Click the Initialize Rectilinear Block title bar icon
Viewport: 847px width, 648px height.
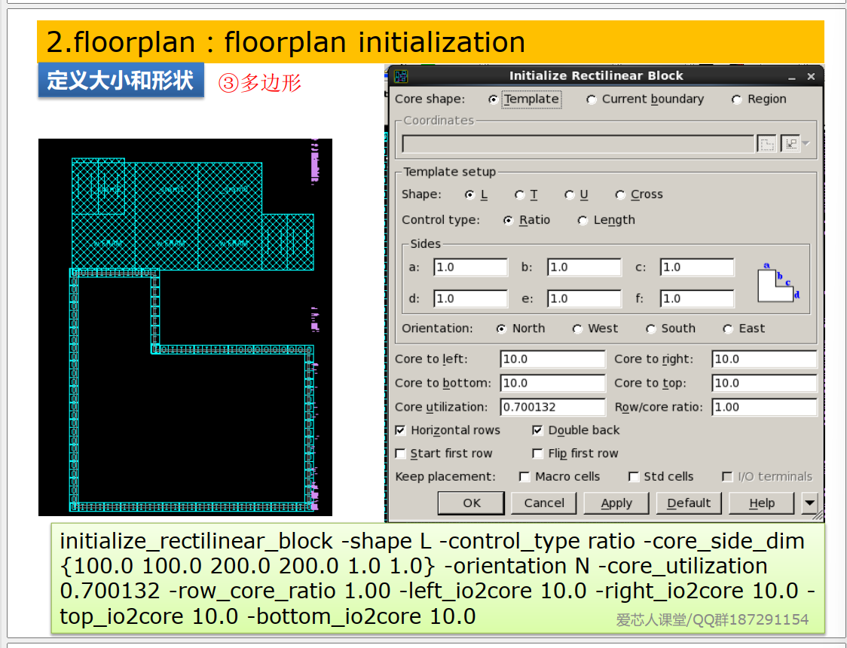coord(400,75)
